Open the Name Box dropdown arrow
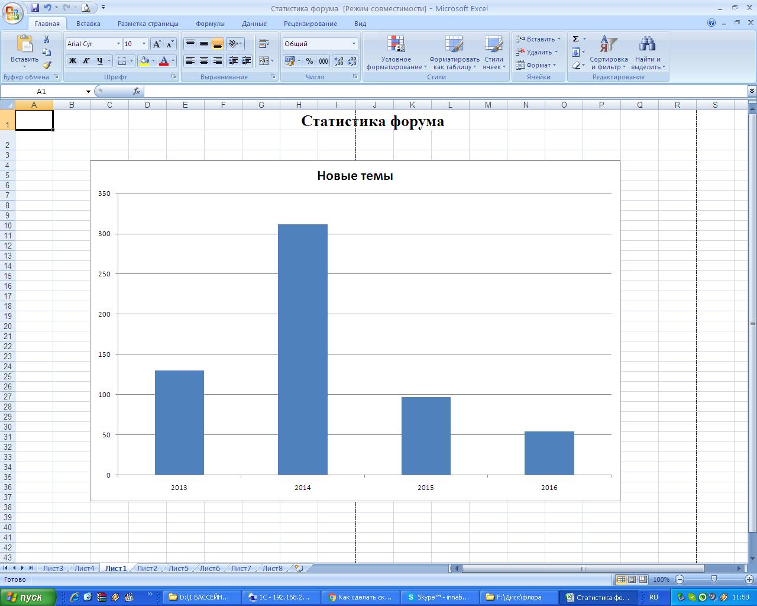 pyautogui.click(x=88, y=92)
